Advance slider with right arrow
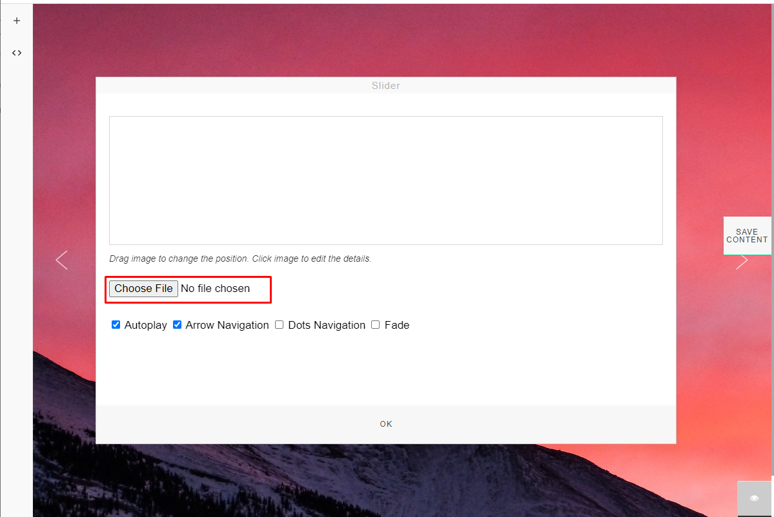This screenshot has width=774, height=517. (x=742, y=261)
